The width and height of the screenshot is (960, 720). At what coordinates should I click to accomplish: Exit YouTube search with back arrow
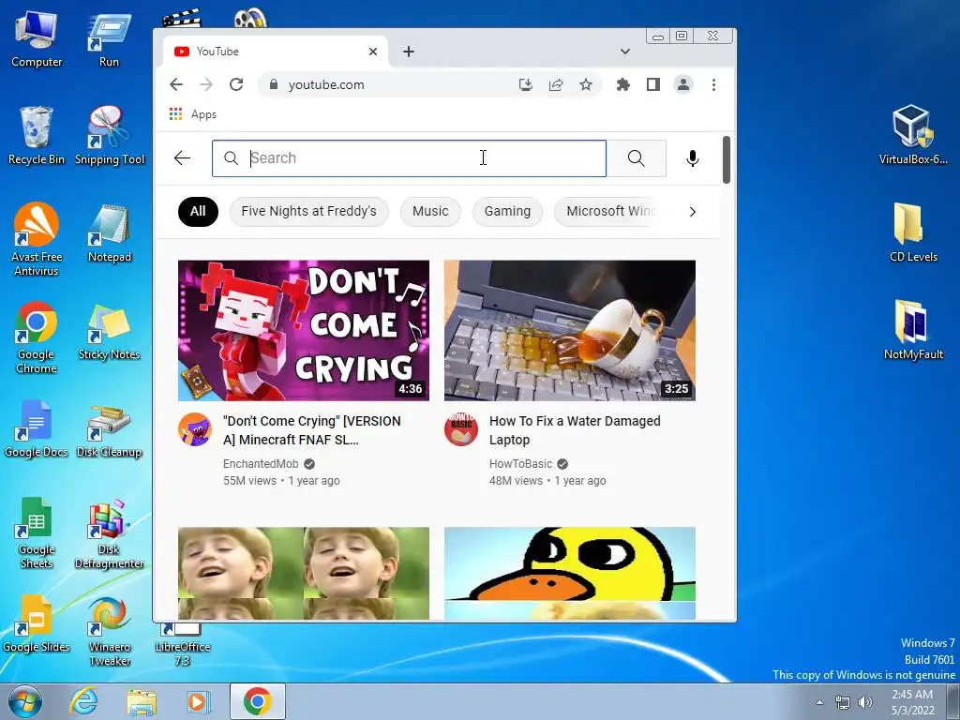click(183, 157)
